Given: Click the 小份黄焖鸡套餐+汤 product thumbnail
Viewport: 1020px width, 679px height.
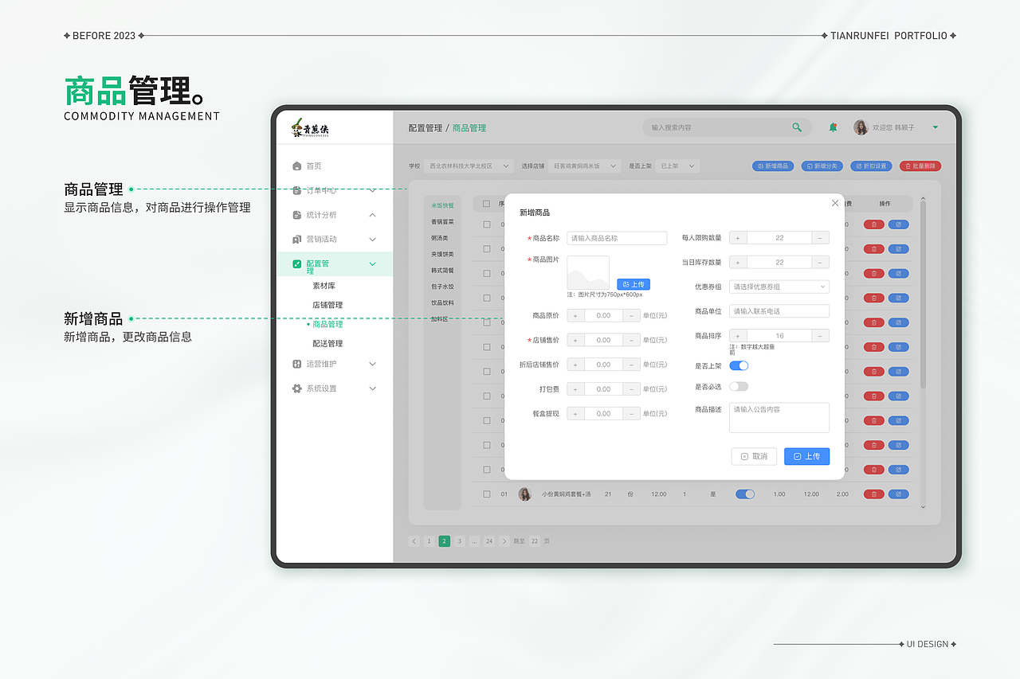Looking at the screenshot, I should click(524, 494).
